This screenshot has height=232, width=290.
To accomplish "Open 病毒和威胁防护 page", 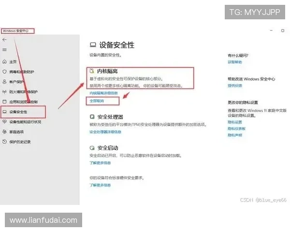I will point(22,72).
